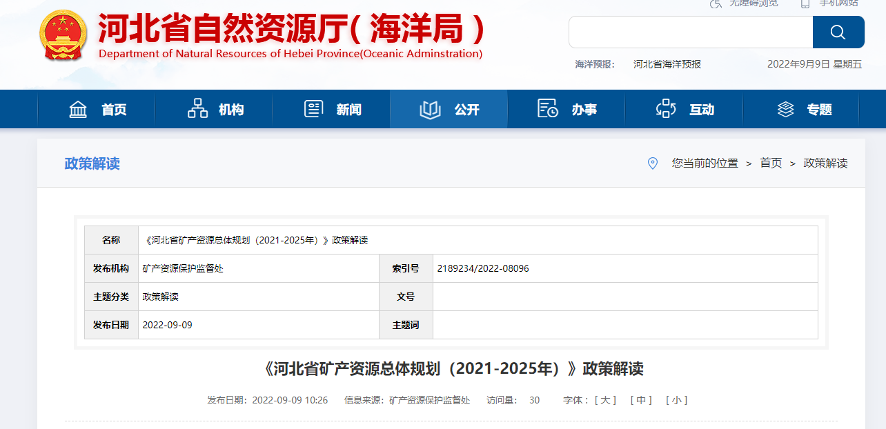Screen dimensions: 886x429
Task: Click the accessibility icon at top
Action: tap(716, 3)
